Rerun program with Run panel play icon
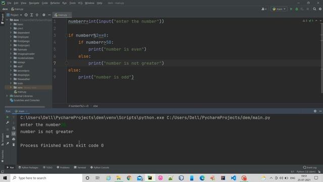 (x=8, y=117)
